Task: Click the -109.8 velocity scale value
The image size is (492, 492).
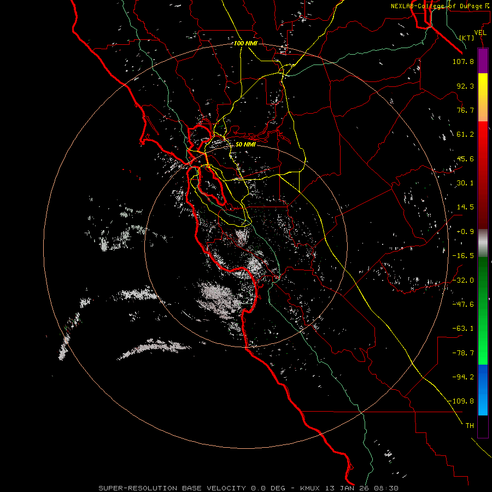Action: (461, 401)
